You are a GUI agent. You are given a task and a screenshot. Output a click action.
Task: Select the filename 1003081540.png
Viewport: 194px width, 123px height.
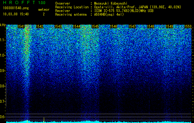pyautogui.click(x=16, y=8)
